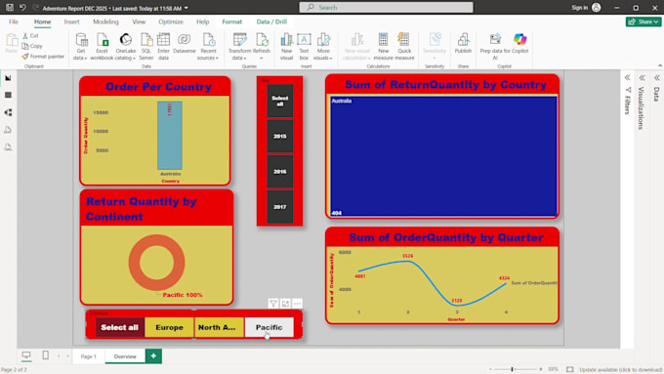
Task: Switch to the Modeling ribbon tab
Action: (x=105, y=21)
